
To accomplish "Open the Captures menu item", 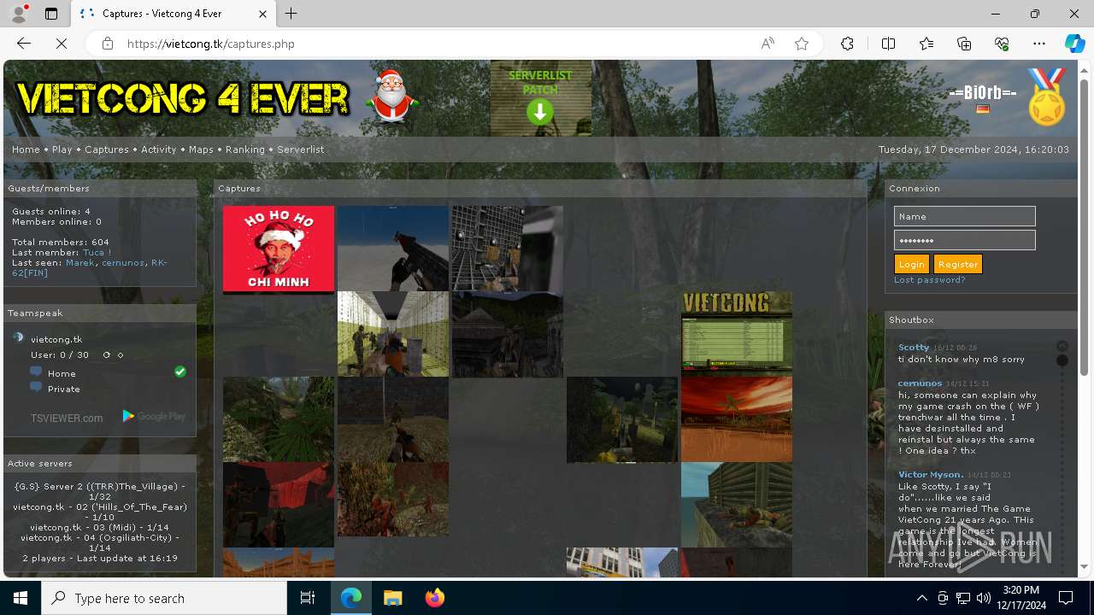I will [107, 149].
